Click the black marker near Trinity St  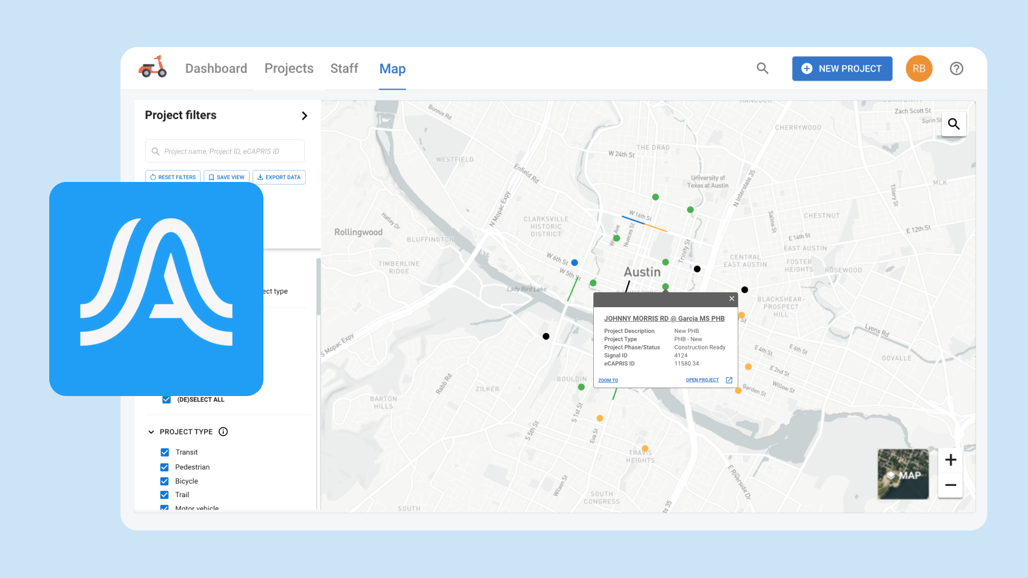(x=697, y=269)
